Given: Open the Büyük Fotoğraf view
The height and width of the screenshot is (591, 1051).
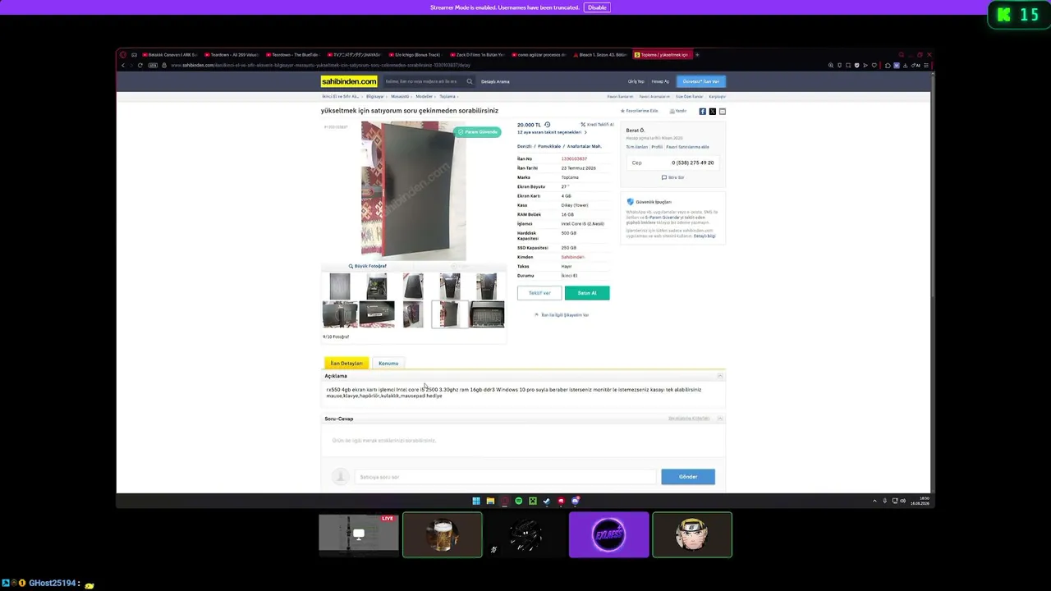Looking at the screenshot, I should pos(368,266).
